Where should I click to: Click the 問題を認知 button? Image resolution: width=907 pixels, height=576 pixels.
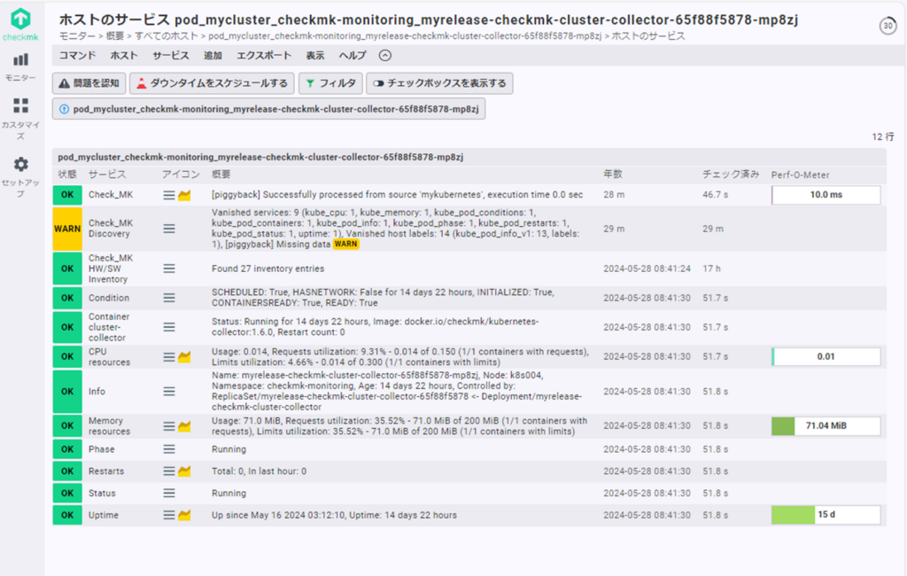(x=89, y=83)
